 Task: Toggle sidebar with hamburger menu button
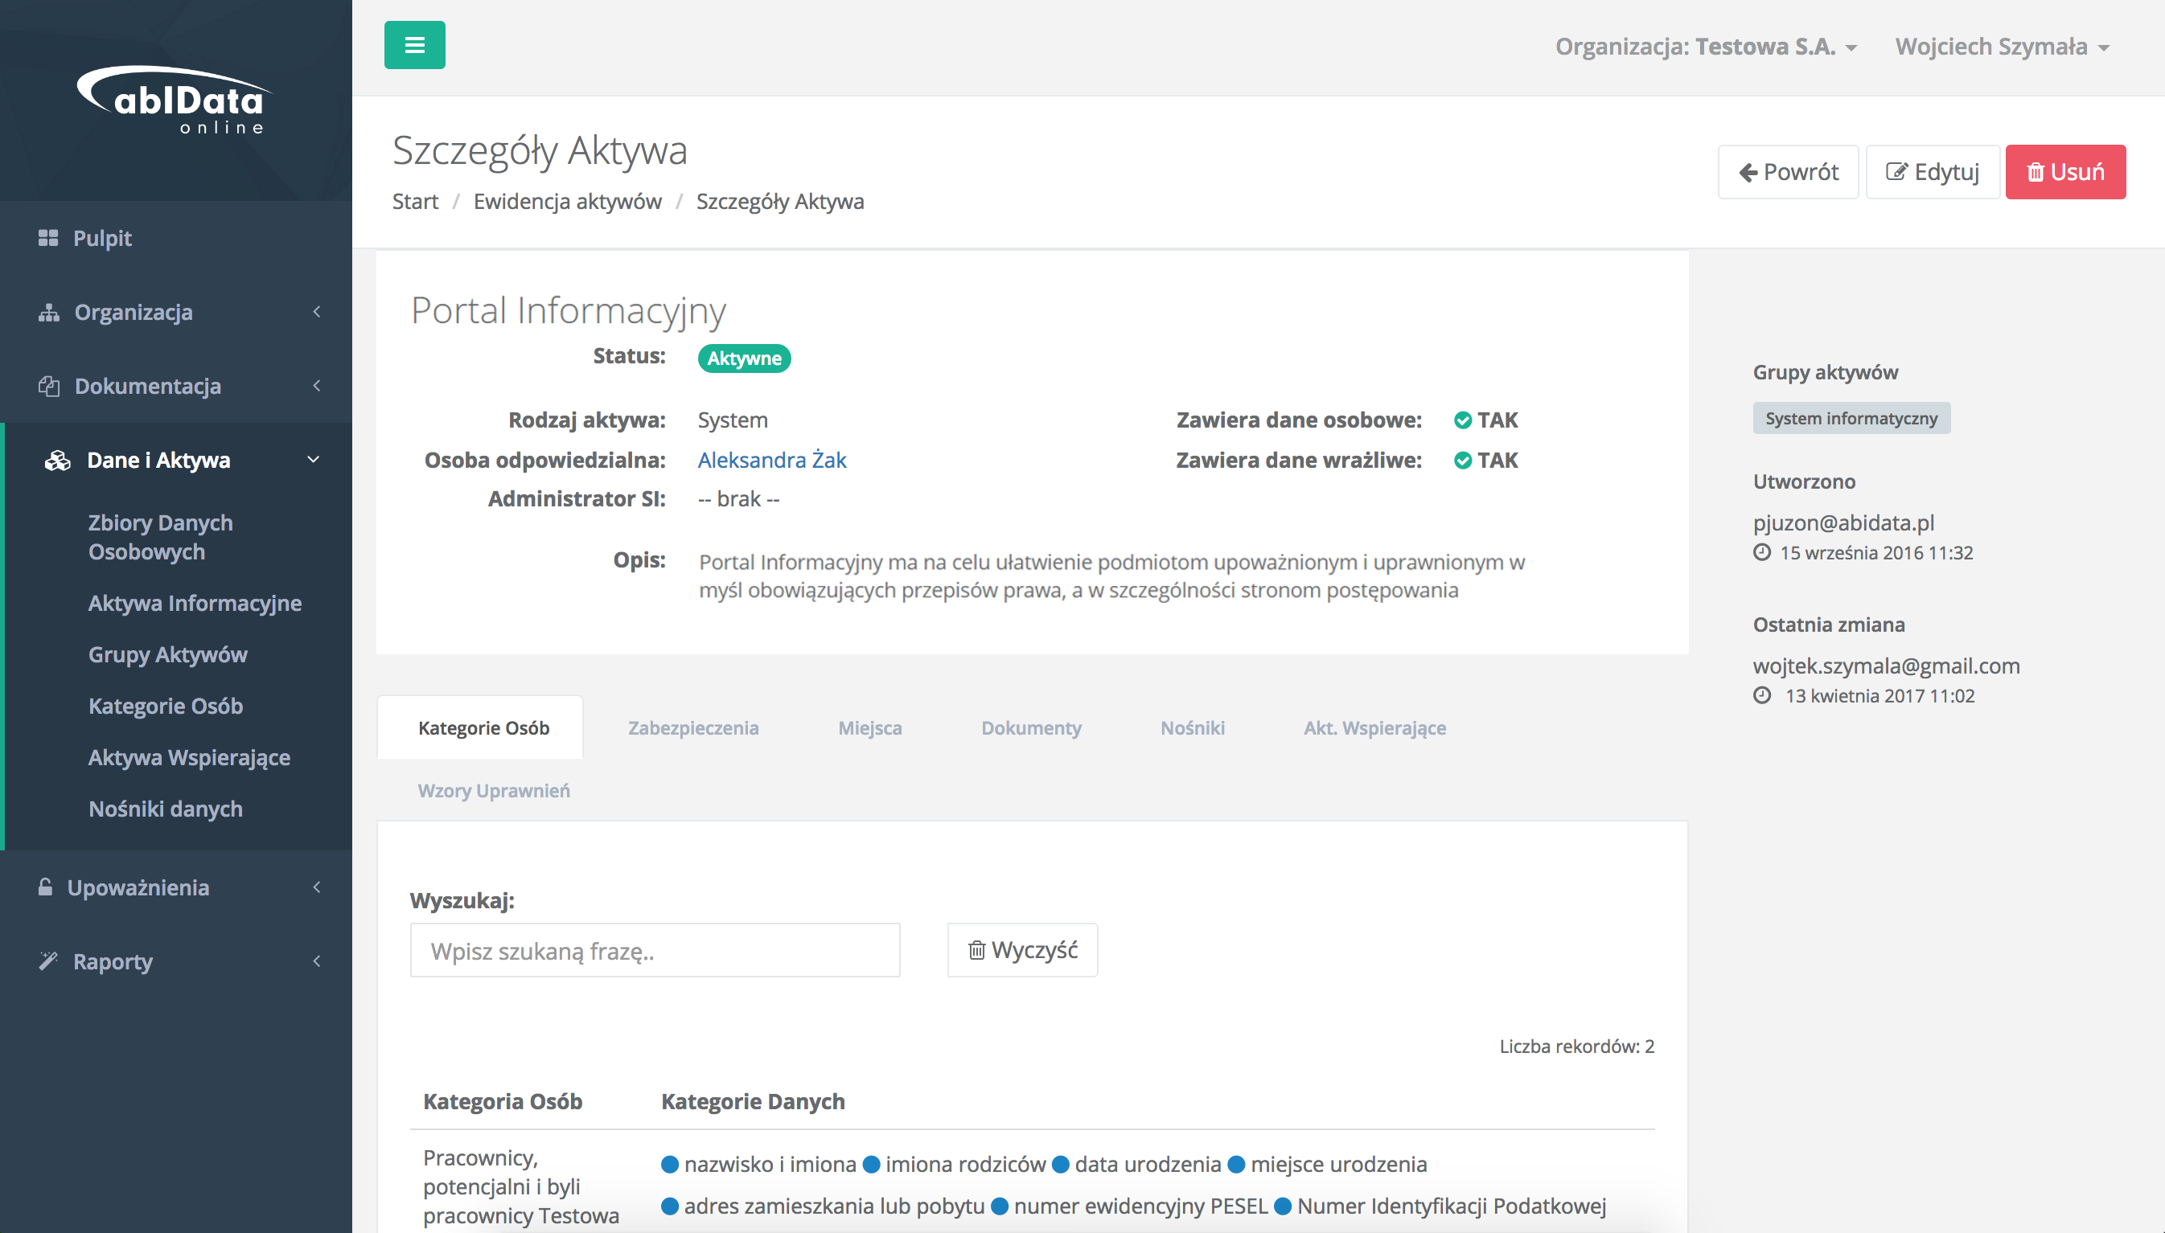coord(414,45)
